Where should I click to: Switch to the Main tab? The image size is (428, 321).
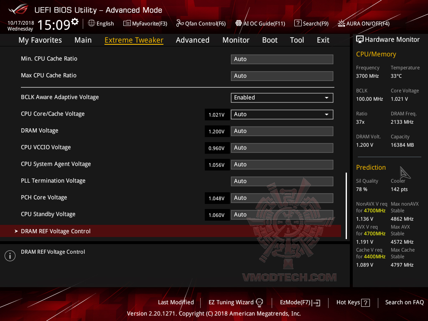point(83,40)
